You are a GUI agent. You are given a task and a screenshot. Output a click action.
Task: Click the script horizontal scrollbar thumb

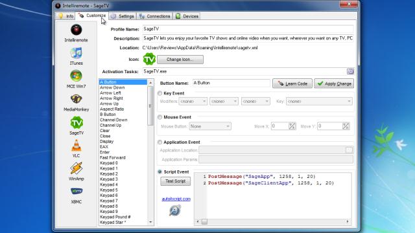[204, 221]
